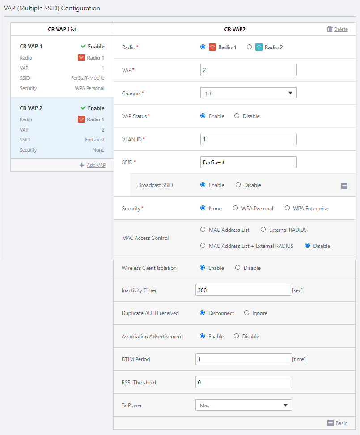Screen dimensions: 360x435
Task: Select CB VAP 2 list entry
Action: pyautogui.click(x=62, y=129)
